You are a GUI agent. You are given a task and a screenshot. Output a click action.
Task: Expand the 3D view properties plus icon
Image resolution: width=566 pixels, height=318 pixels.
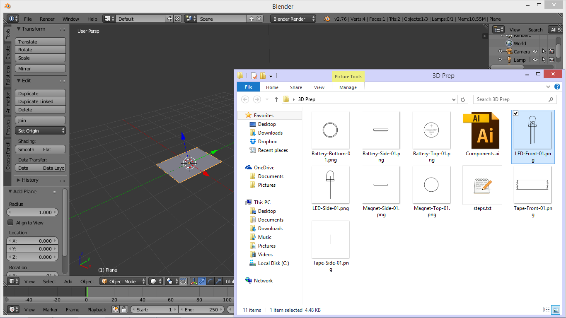click(x=484, y=36)
